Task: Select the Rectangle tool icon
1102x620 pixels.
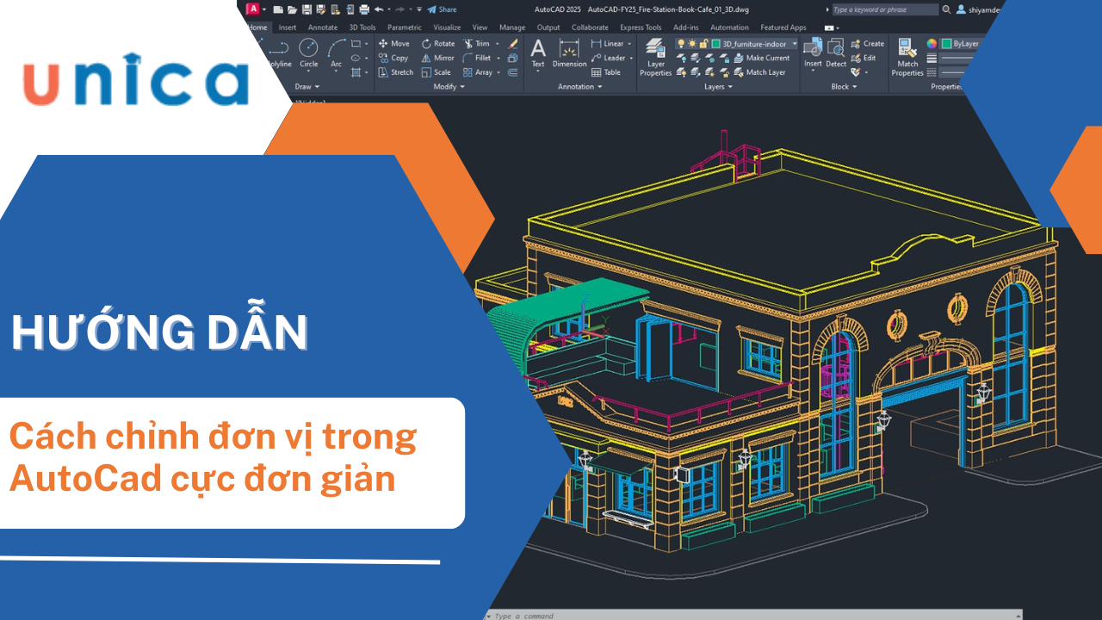Action: (x=356, y=43)
